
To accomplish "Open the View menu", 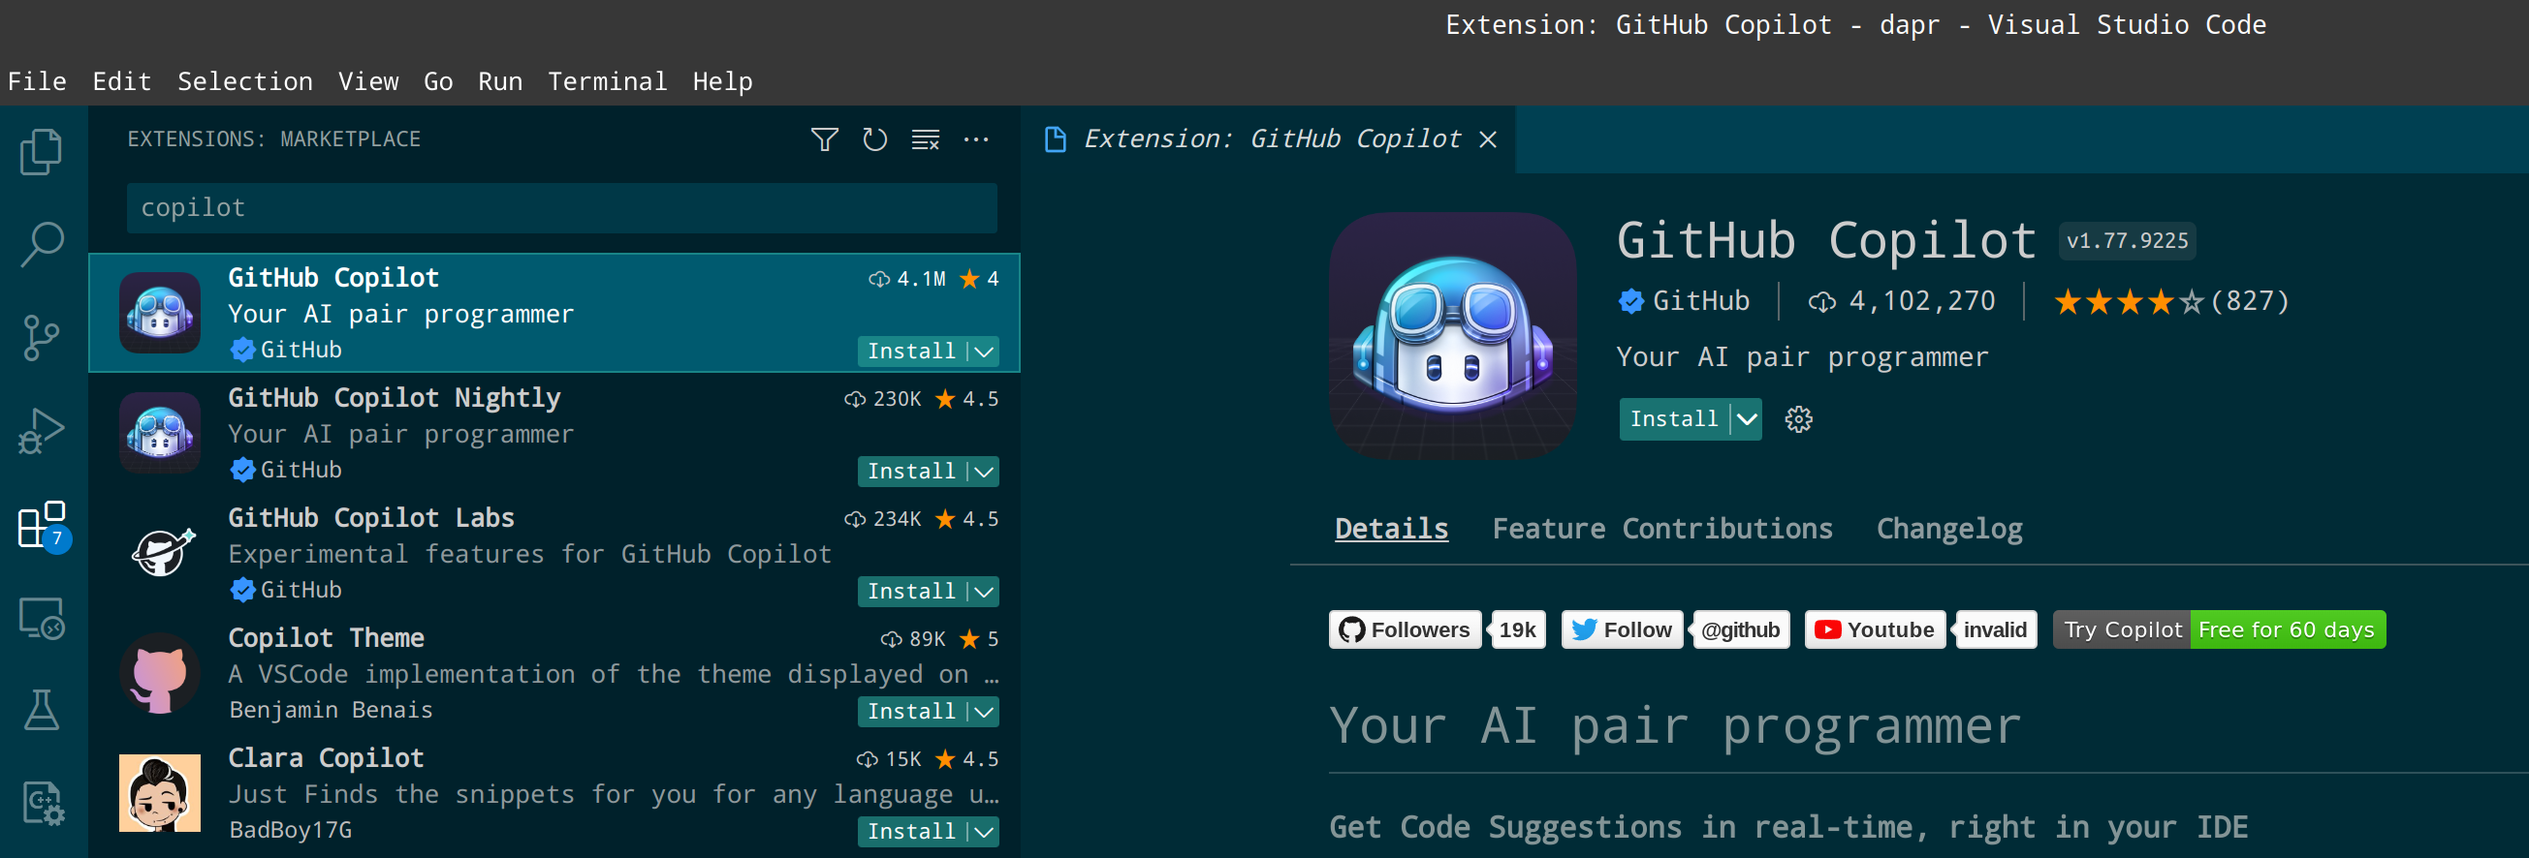I will coord(368,81).
